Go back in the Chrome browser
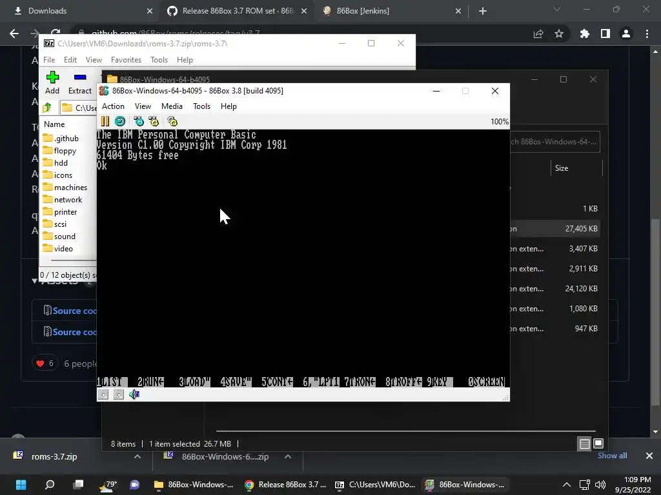661x495 pixels. 14,34
